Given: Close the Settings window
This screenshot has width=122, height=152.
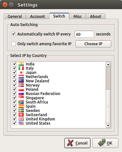Looking at the screenshot, I should point(5,5).
